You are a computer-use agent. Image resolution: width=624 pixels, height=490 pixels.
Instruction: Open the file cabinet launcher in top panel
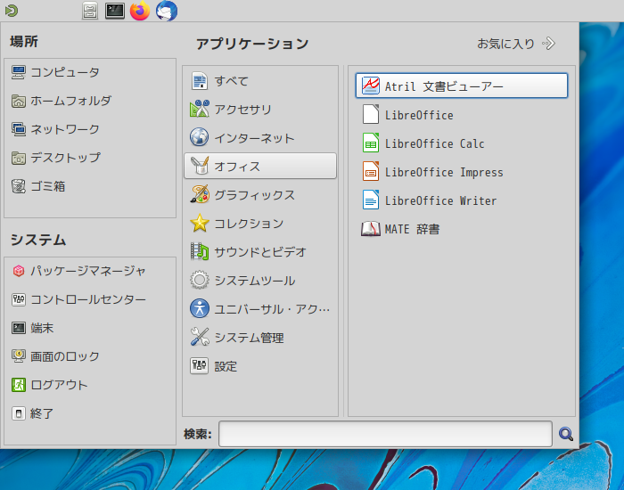point(90,11)
